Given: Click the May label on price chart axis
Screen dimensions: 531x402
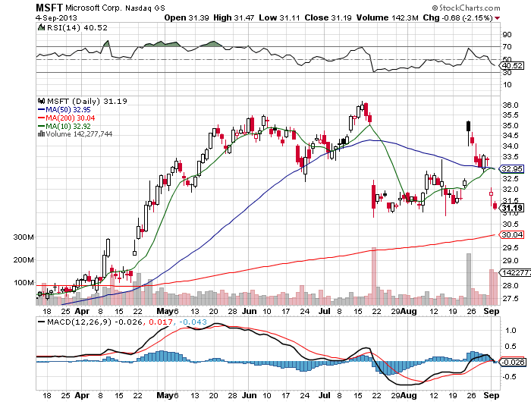Looking at the screenshot, I should tap(165, 311).
